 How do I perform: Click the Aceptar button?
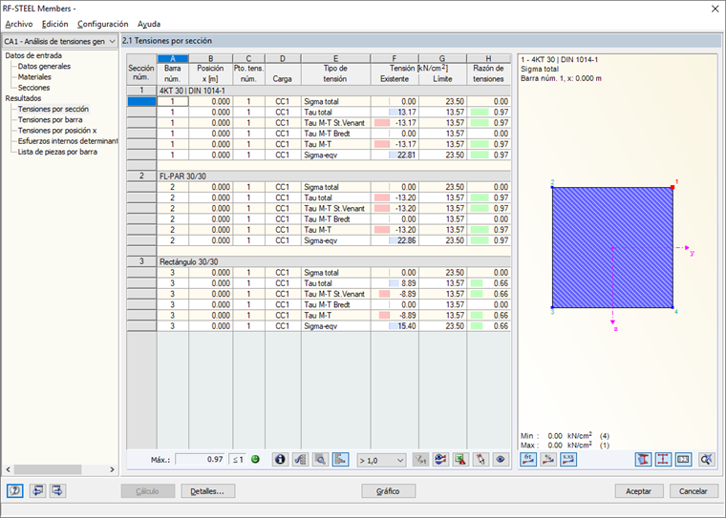click(x=638, y=491)
